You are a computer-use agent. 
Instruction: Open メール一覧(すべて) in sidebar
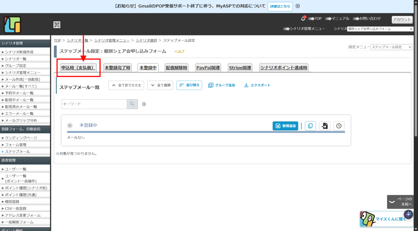click(21, 86)
